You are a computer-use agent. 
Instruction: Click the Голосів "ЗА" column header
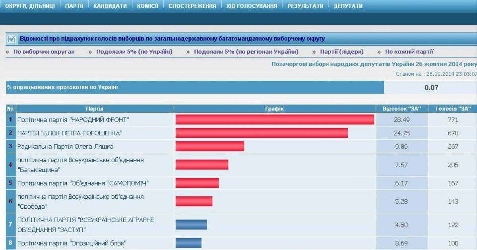pyautogui.click(x=453, y=109)
